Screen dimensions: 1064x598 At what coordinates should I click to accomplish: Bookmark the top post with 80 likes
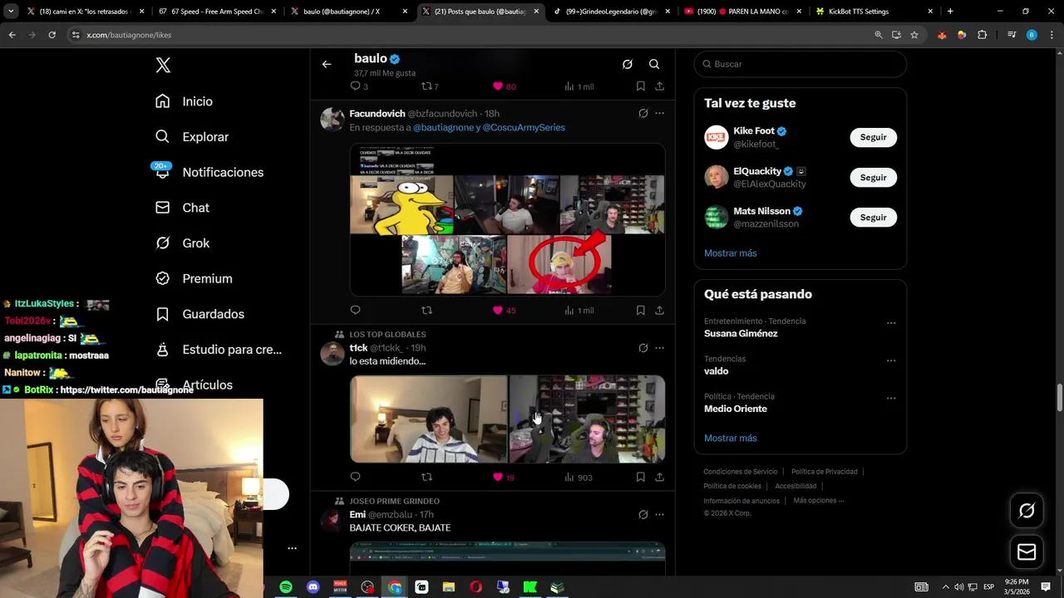click(640, 86)
